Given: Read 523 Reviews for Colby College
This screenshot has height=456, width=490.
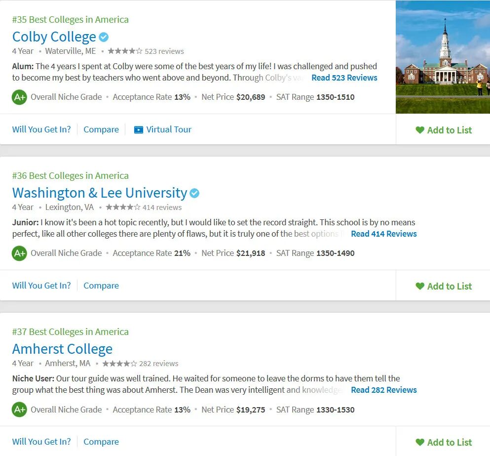Looking at the screenshot, I should [x=344, y=78].
